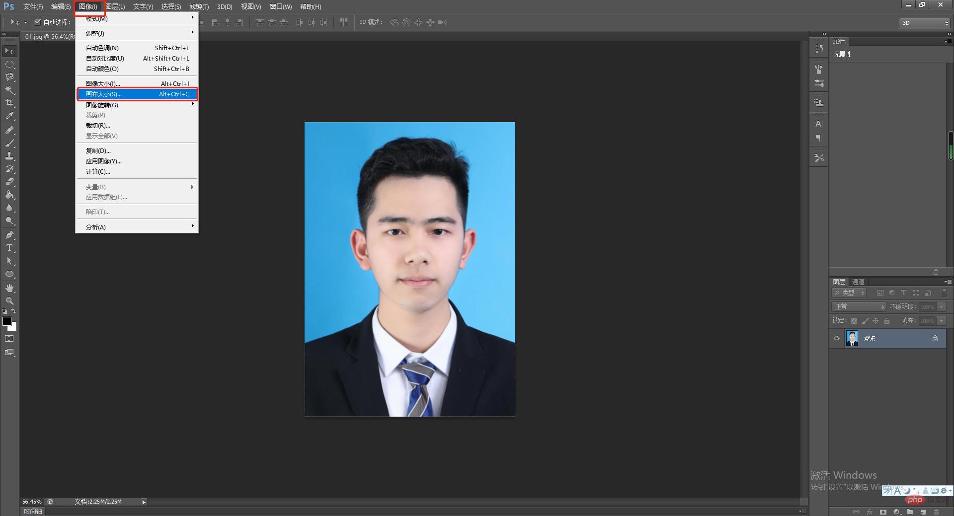Image resolution: width=954 pixels, height=516 pixels.
Task: Select the Crop tool
Action: (x=9, y=103)
